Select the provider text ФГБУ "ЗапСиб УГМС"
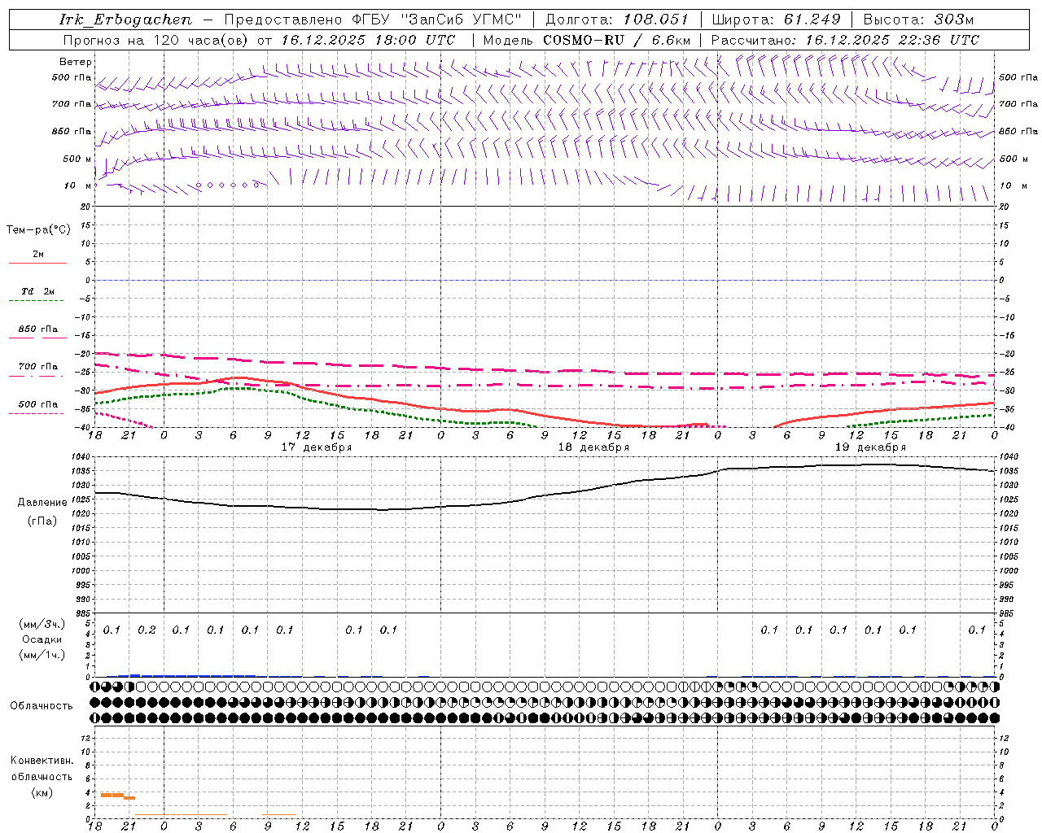This screenshot has height=833, width=1042. [x=436, y=20]
